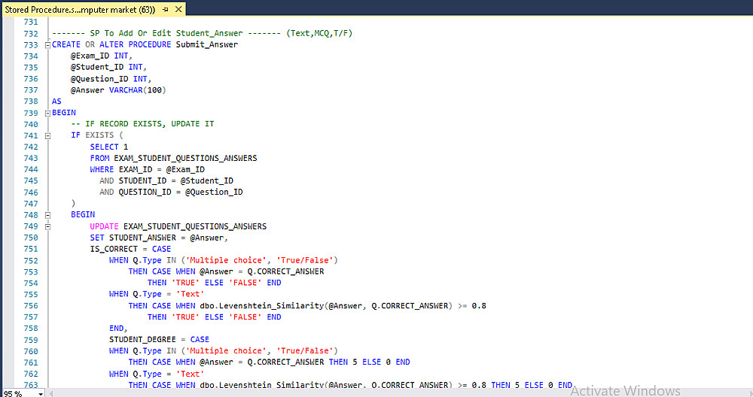Click AND STUDENT_ID = @Student_ID line
753x397 pixels.
[x=166, y=180]
